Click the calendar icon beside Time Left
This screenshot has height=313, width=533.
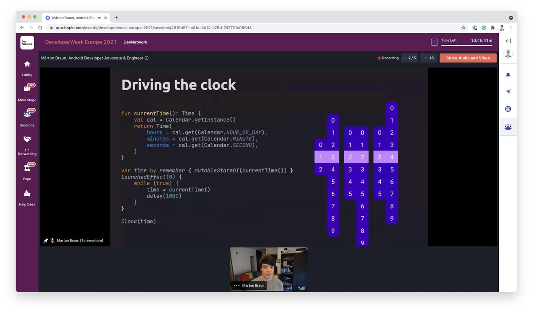pos(434,42)
